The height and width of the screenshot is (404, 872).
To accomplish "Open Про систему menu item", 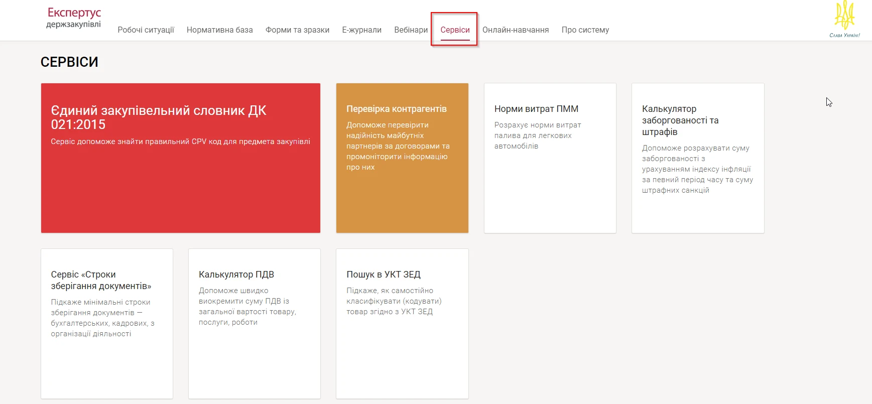I will pos(585,30).
